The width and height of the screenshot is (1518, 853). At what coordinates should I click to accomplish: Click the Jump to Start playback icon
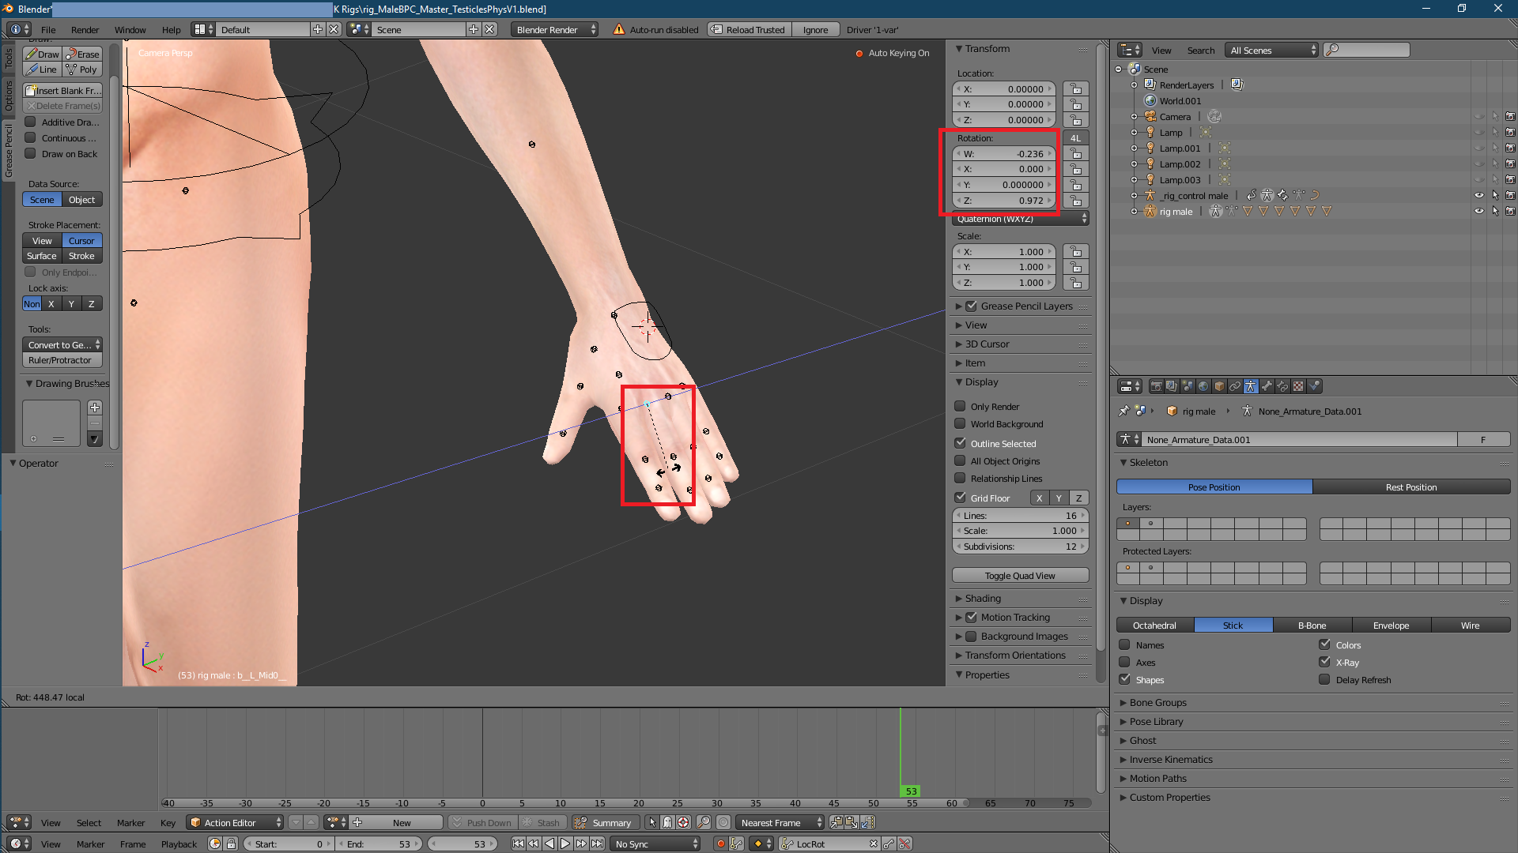(x=518, y=844)
